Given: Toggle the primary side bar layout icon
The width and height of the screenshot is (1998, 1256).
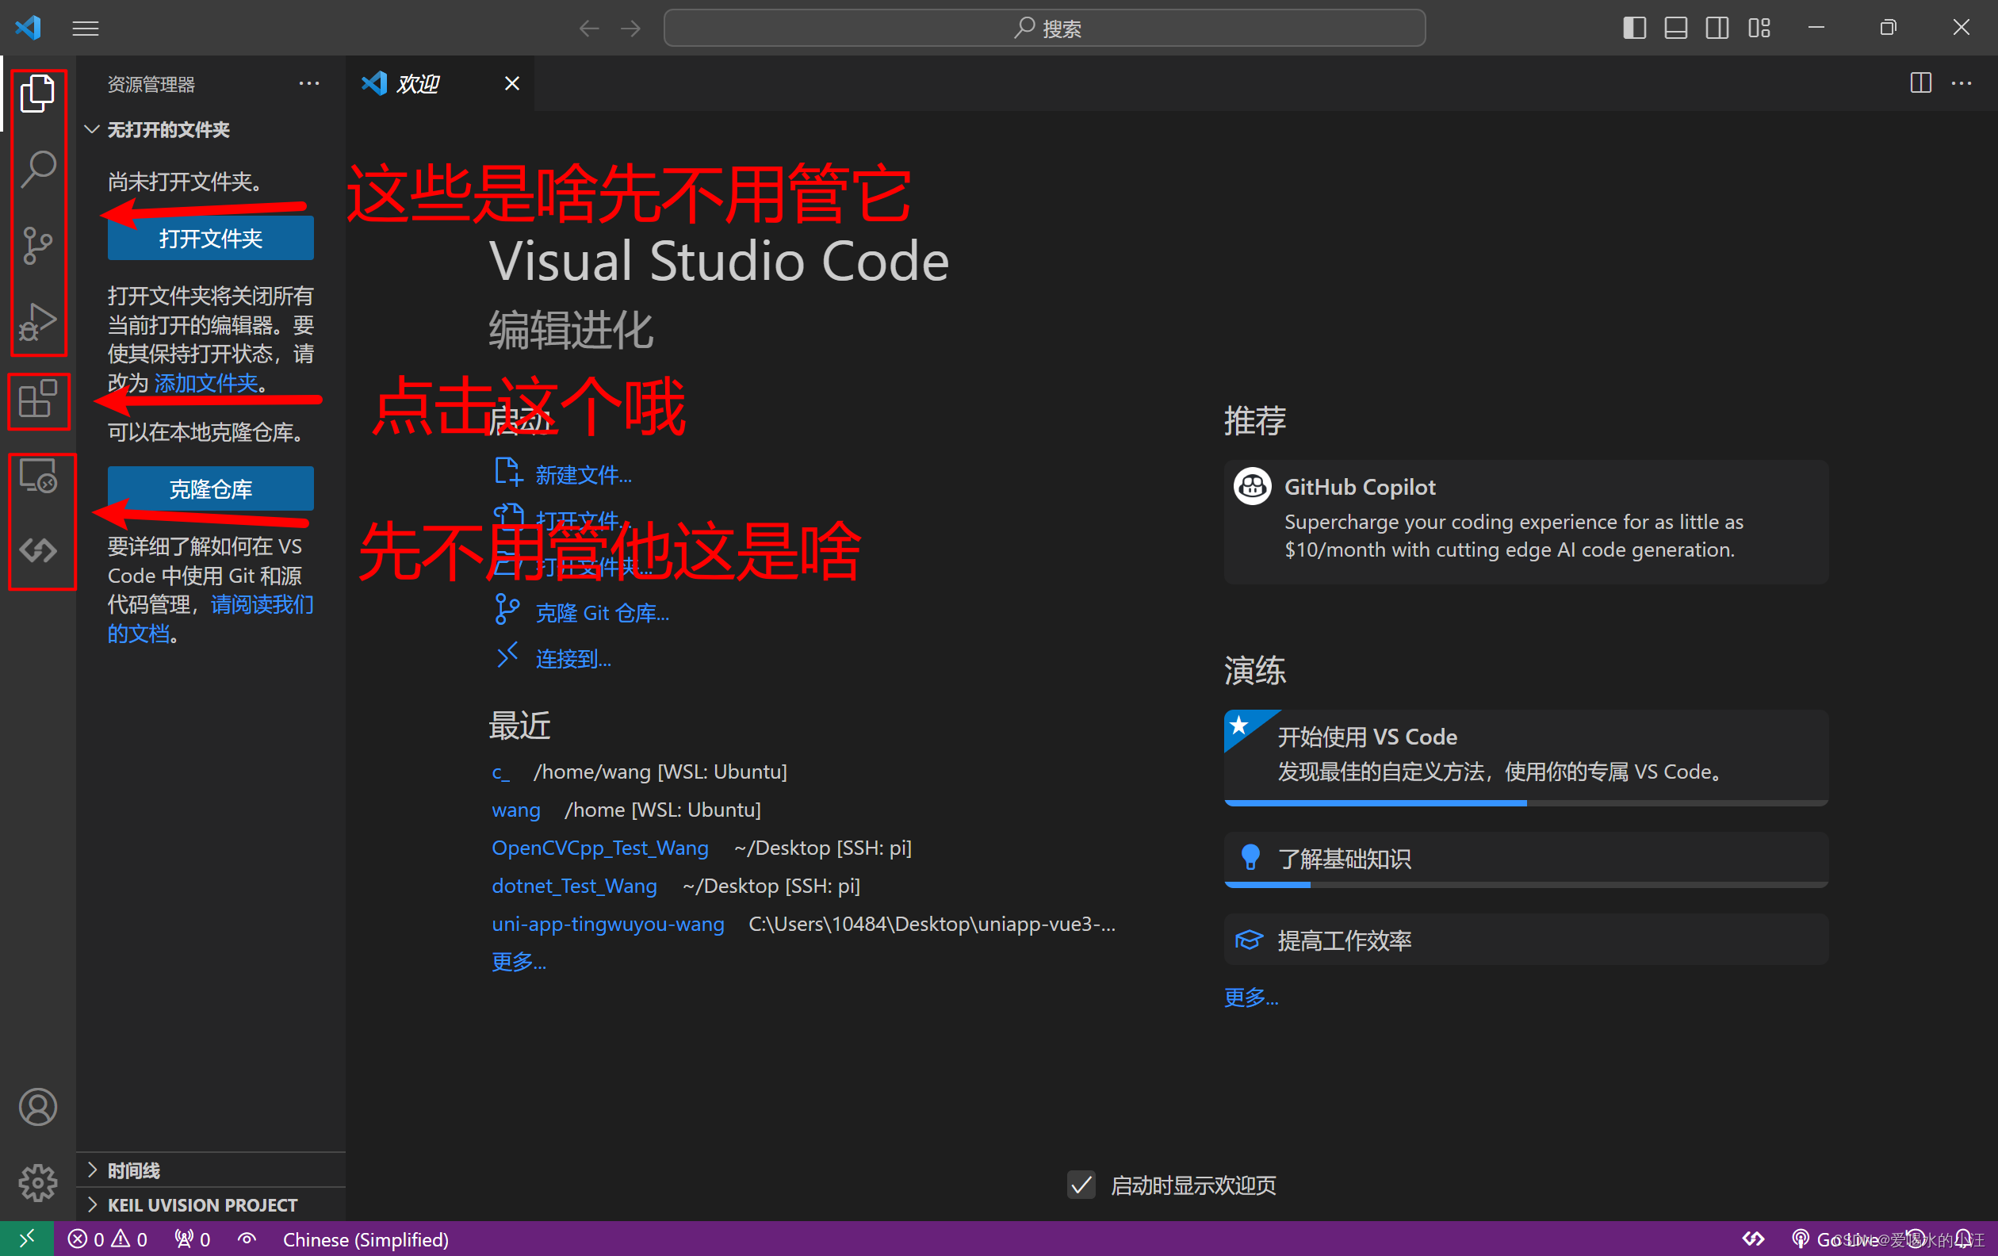Looking at the screenshot, I should point(1635,29).
